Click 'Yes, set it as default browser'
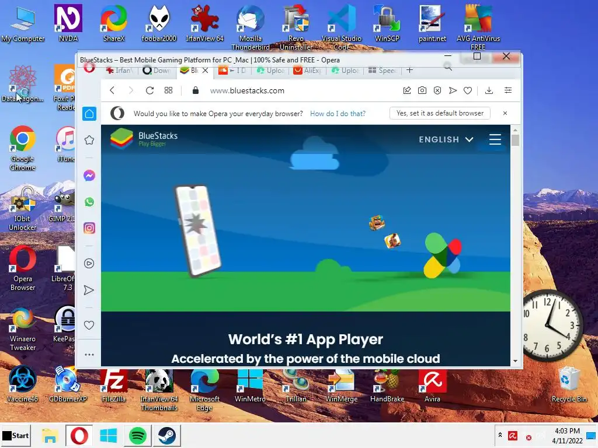Viewport: 598px width, 448px height. [x=440, y=113]
